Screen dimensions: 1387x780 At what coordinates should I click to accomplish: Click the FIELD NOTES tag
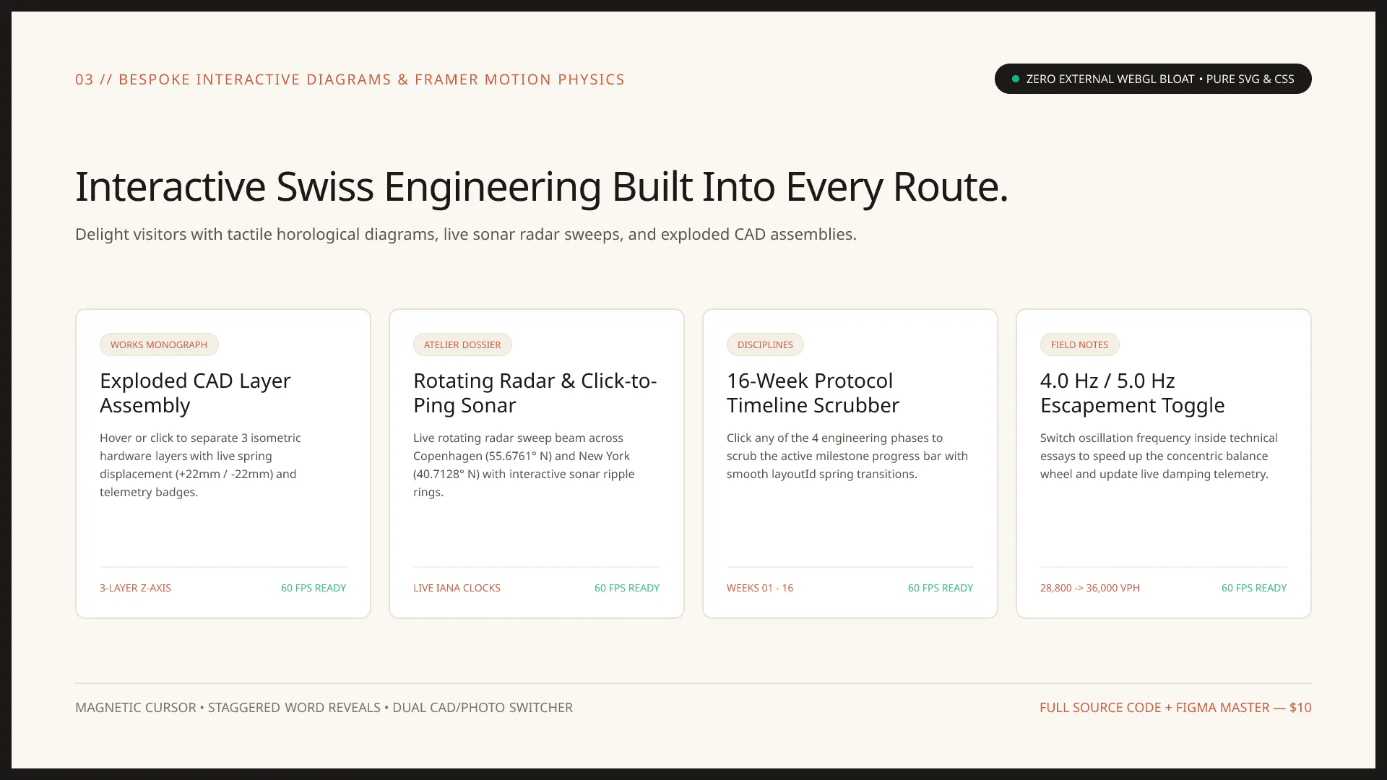pos(1079,344)
